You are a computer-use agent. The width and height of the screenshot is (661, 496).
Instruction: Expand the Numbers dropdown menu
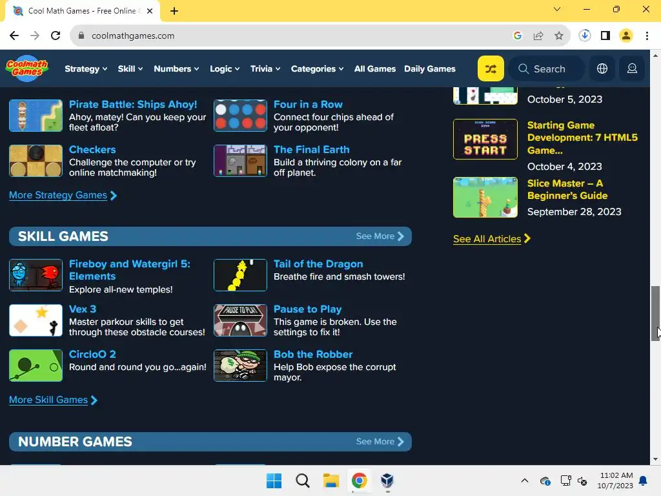click(x=176, y=68)
